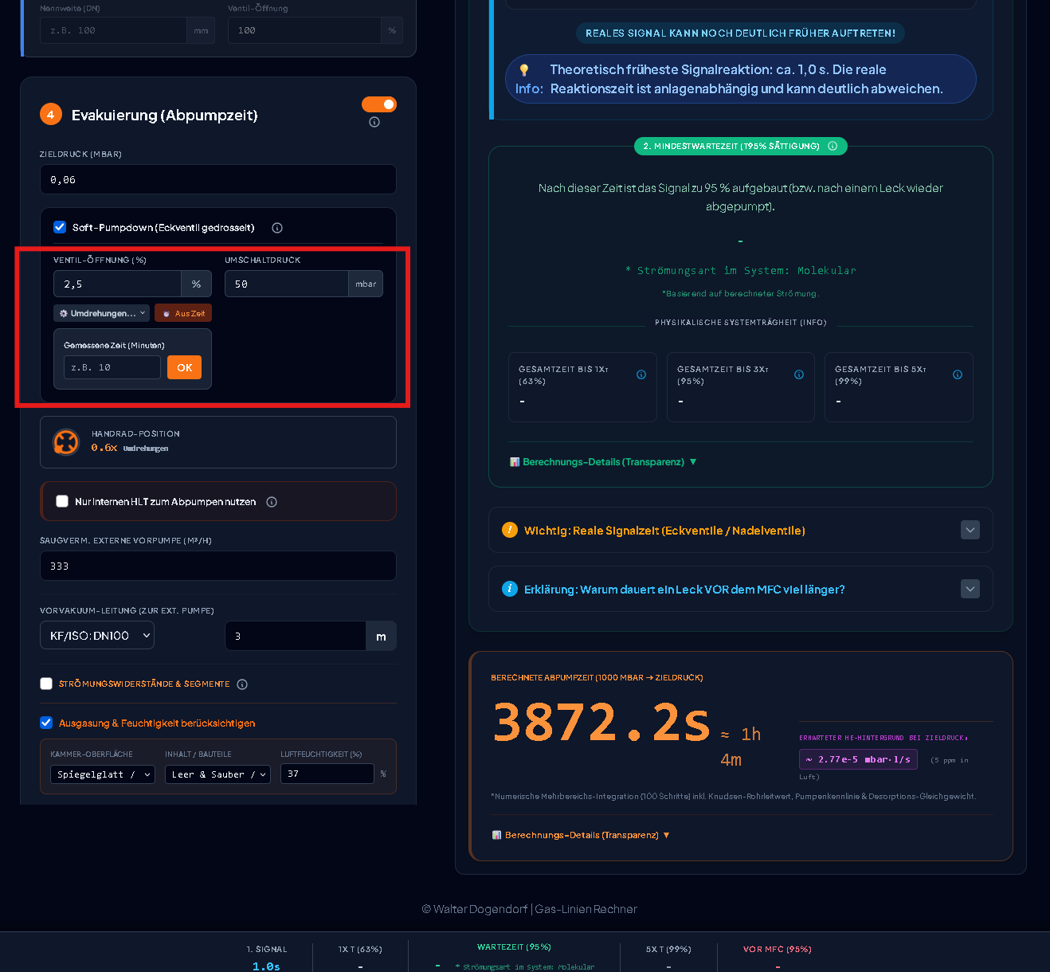1050x972 pixels.
Task: Click the top Ventil-Öffnung field showing 100
Action: pos(304,30)
